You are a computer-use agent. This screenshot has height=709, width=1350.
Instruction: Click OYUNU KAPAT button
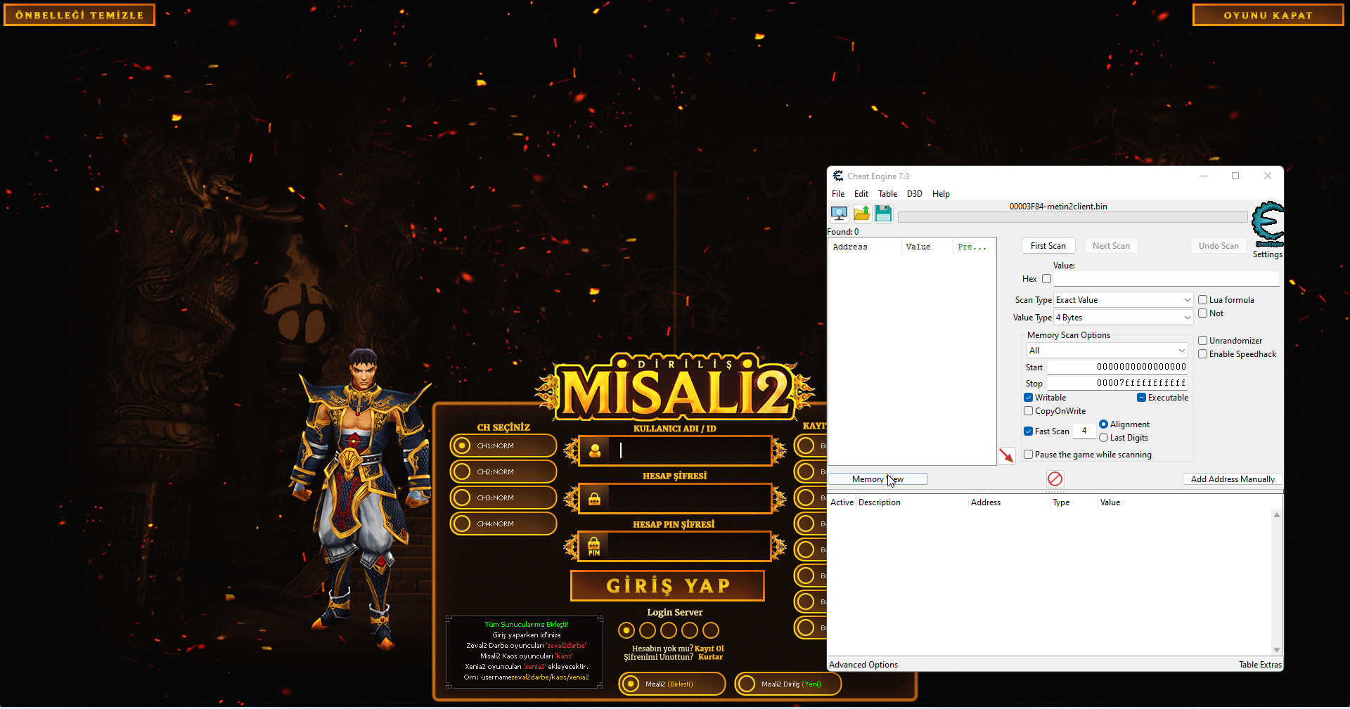tap(1268, 15)
